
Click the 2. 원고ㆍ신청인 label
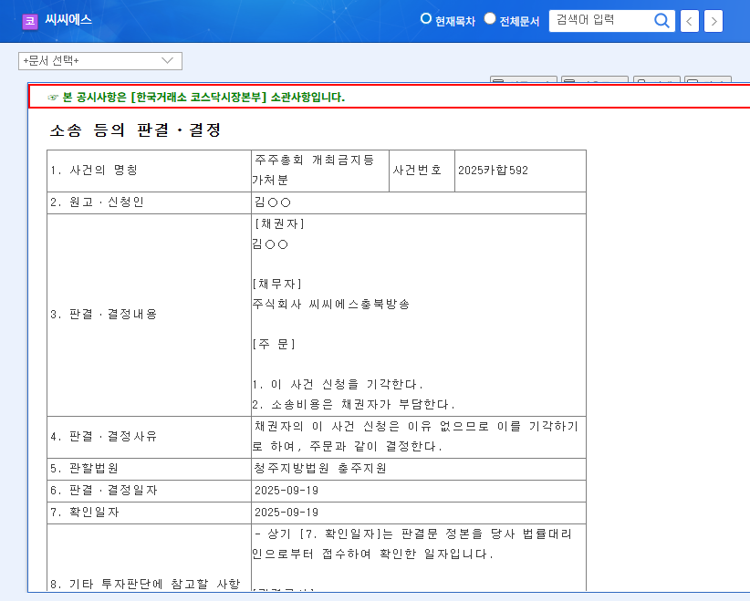point(97,202)
